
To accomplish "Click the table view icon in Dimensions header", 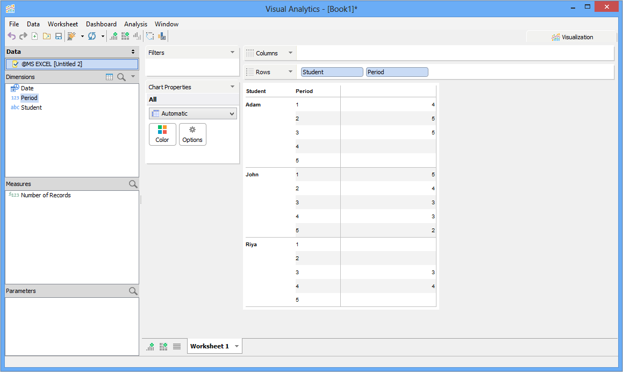I will tap(109, 77).
